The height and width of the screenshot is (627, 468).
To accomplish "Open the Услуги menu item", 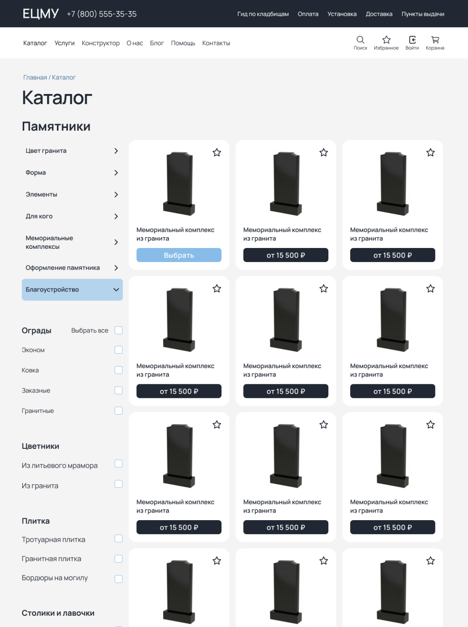I will [65, 43].
